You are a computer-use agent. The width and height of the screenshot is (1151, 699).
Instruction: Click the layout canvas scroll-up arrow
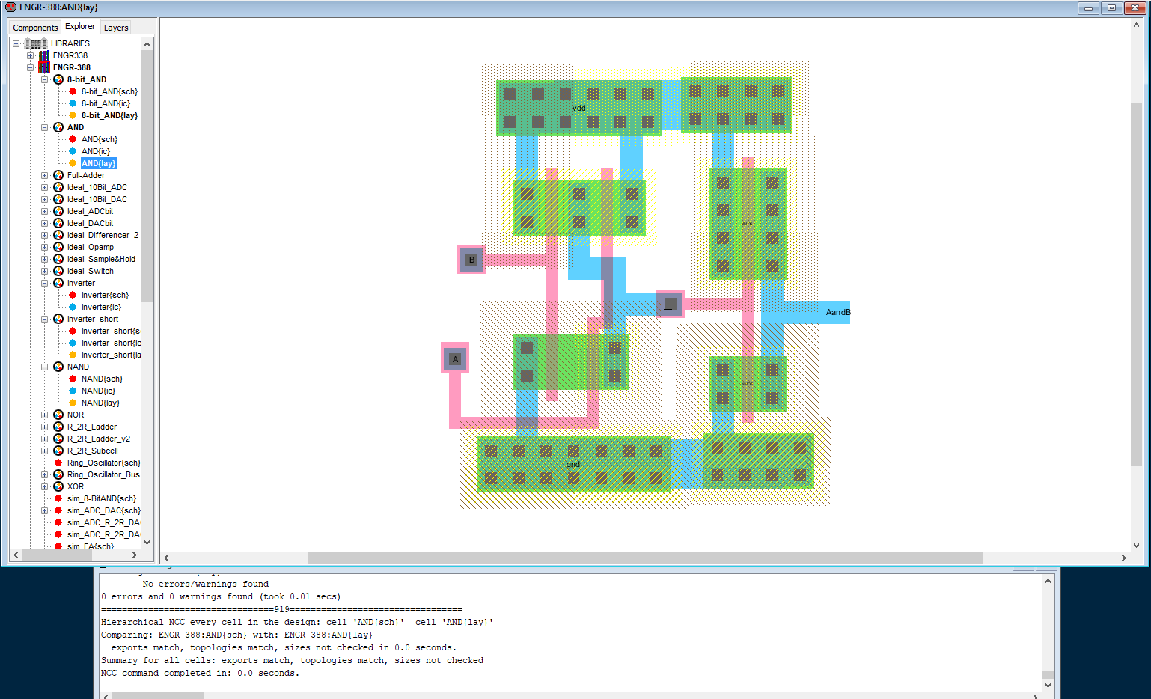click(1136, 25)
